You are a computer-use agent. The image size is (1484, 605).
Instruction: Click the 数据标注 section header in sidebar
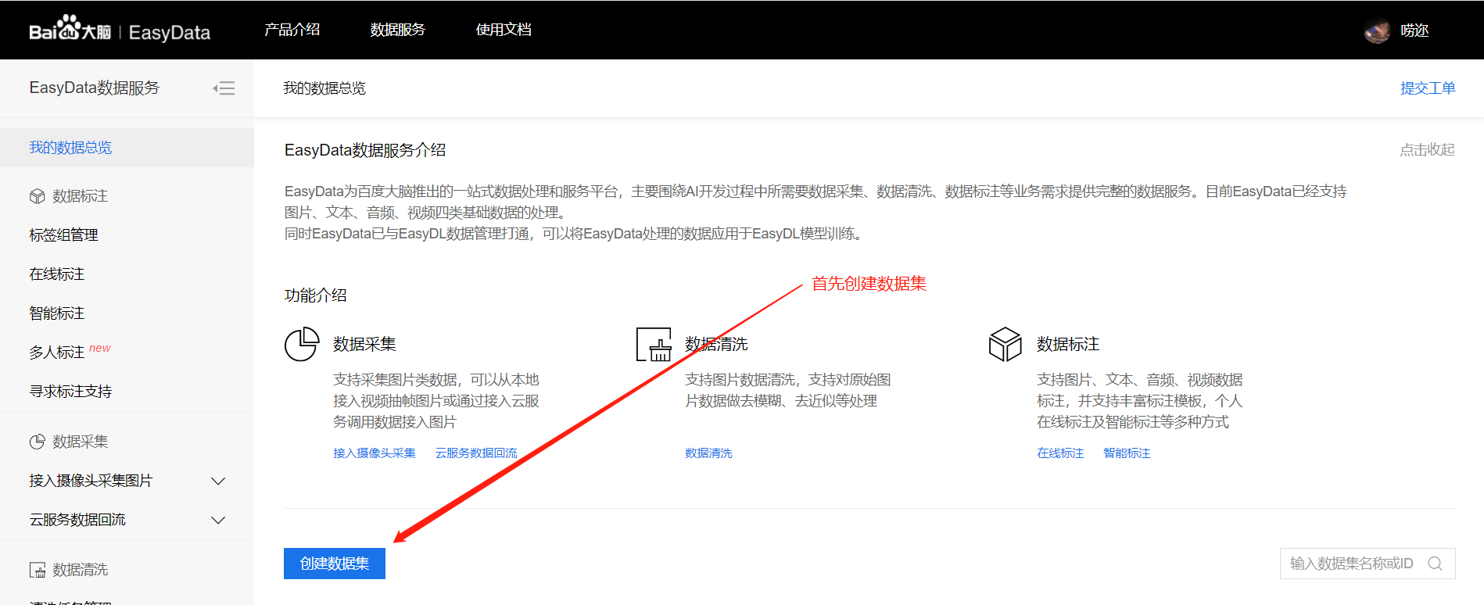pyautogui.click(x=81, y=196)
